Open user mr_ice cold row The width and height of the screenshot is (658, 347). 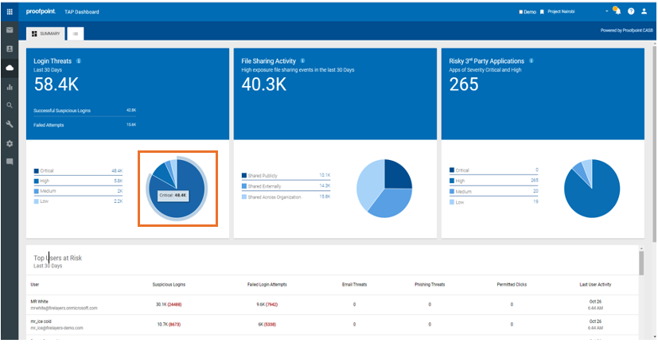(333, 325)
